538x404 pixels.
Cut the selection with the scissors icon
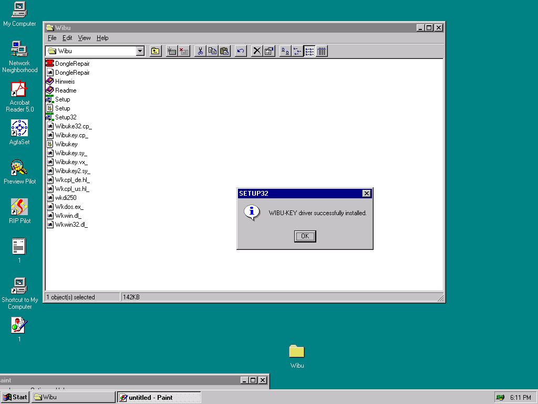click(200, 51)
